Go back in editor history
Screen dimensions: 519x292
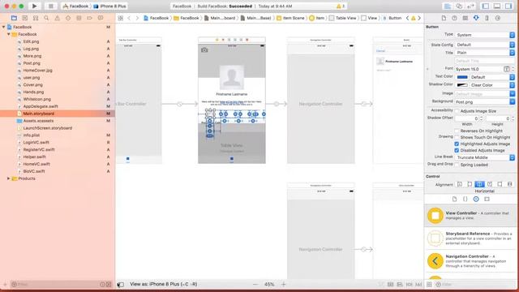(x=129, y=18)
